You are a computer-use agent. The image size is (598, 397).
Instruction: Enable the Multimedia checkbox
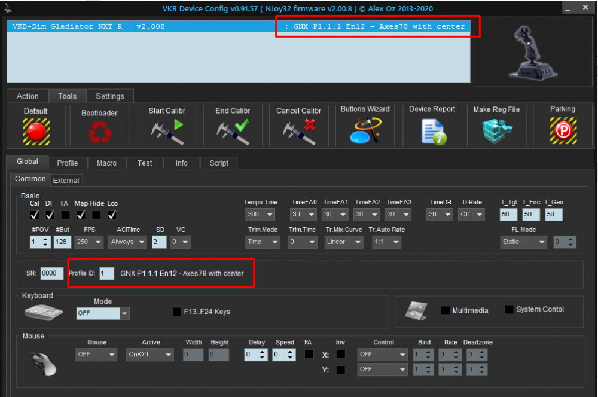[x=445, y=310]
